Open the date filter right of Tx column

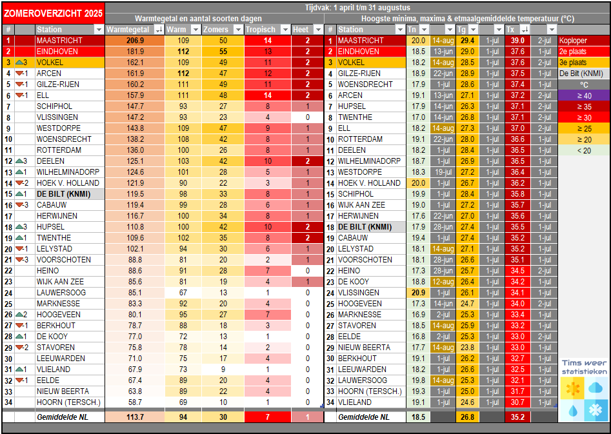(x=552, y=30)
